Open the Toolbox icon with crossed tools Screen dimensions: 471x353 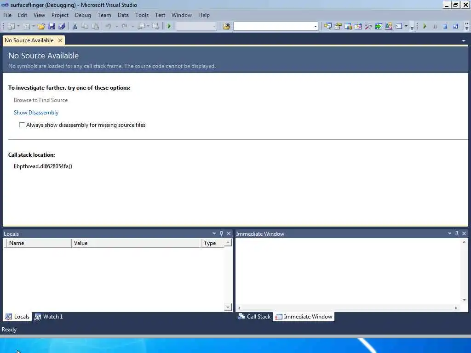[368, 26]
